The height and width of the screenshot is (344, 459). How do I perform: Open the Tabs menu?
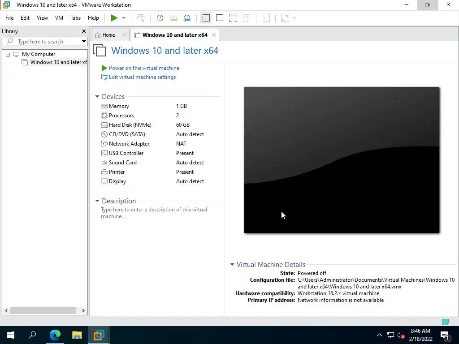[x=75, y=18]
